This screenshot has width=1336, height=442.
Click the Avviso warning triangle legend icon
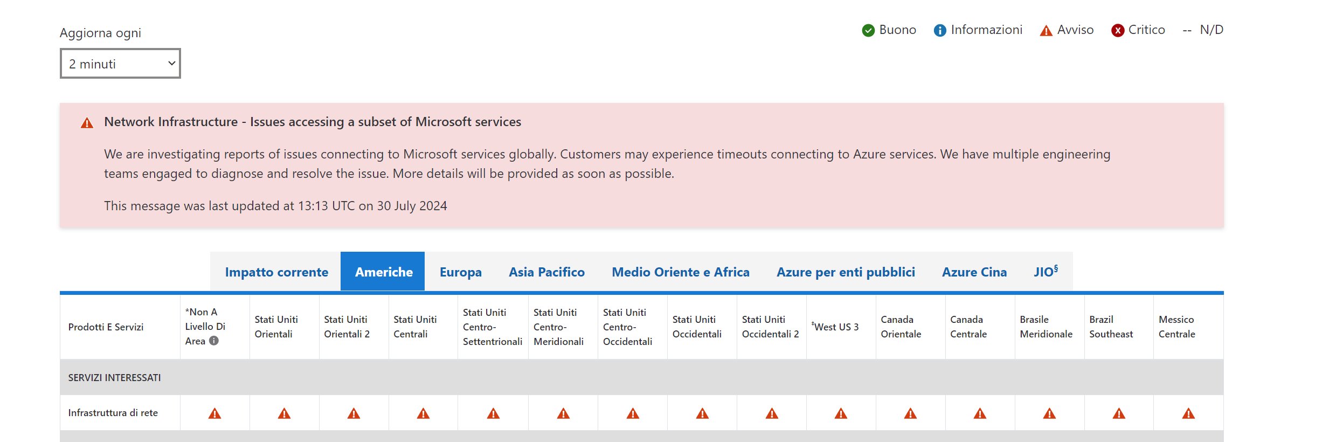click(1046, 31)
